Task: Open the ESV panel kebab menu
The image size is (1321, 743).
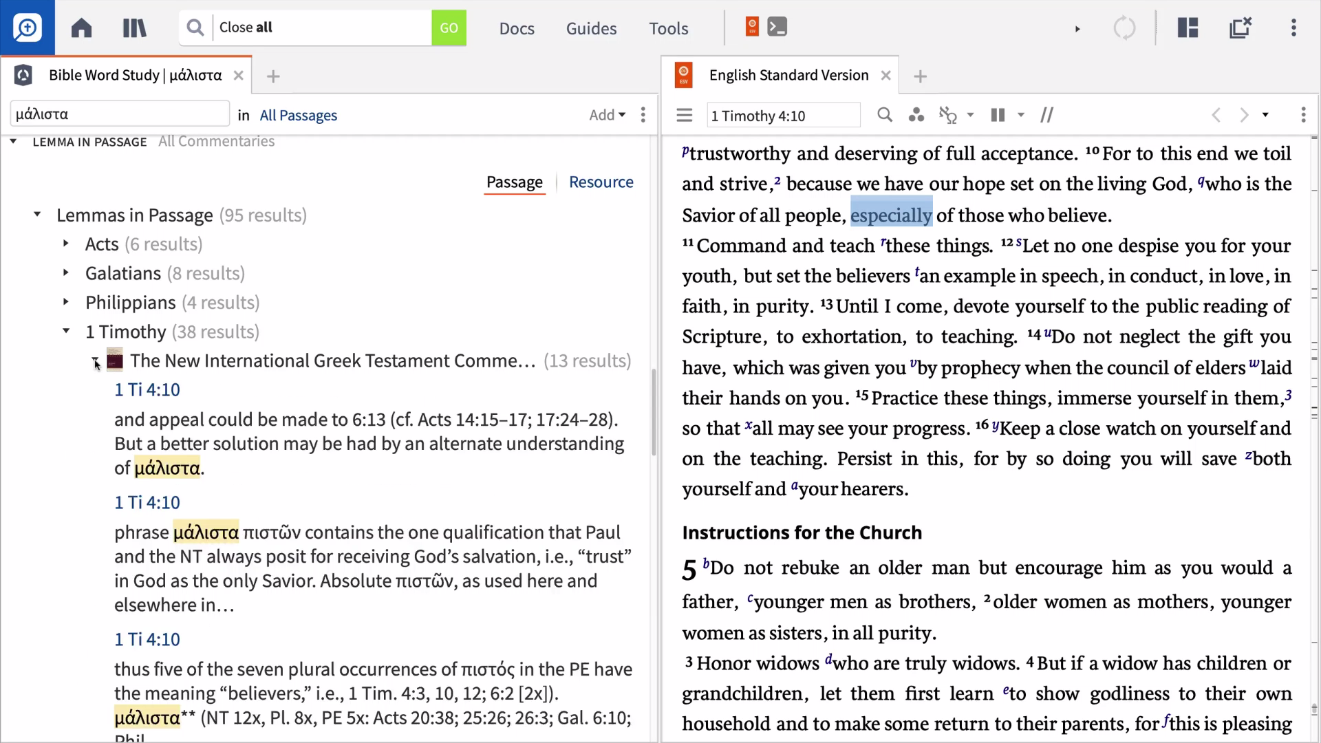Action: [1303, 115]
